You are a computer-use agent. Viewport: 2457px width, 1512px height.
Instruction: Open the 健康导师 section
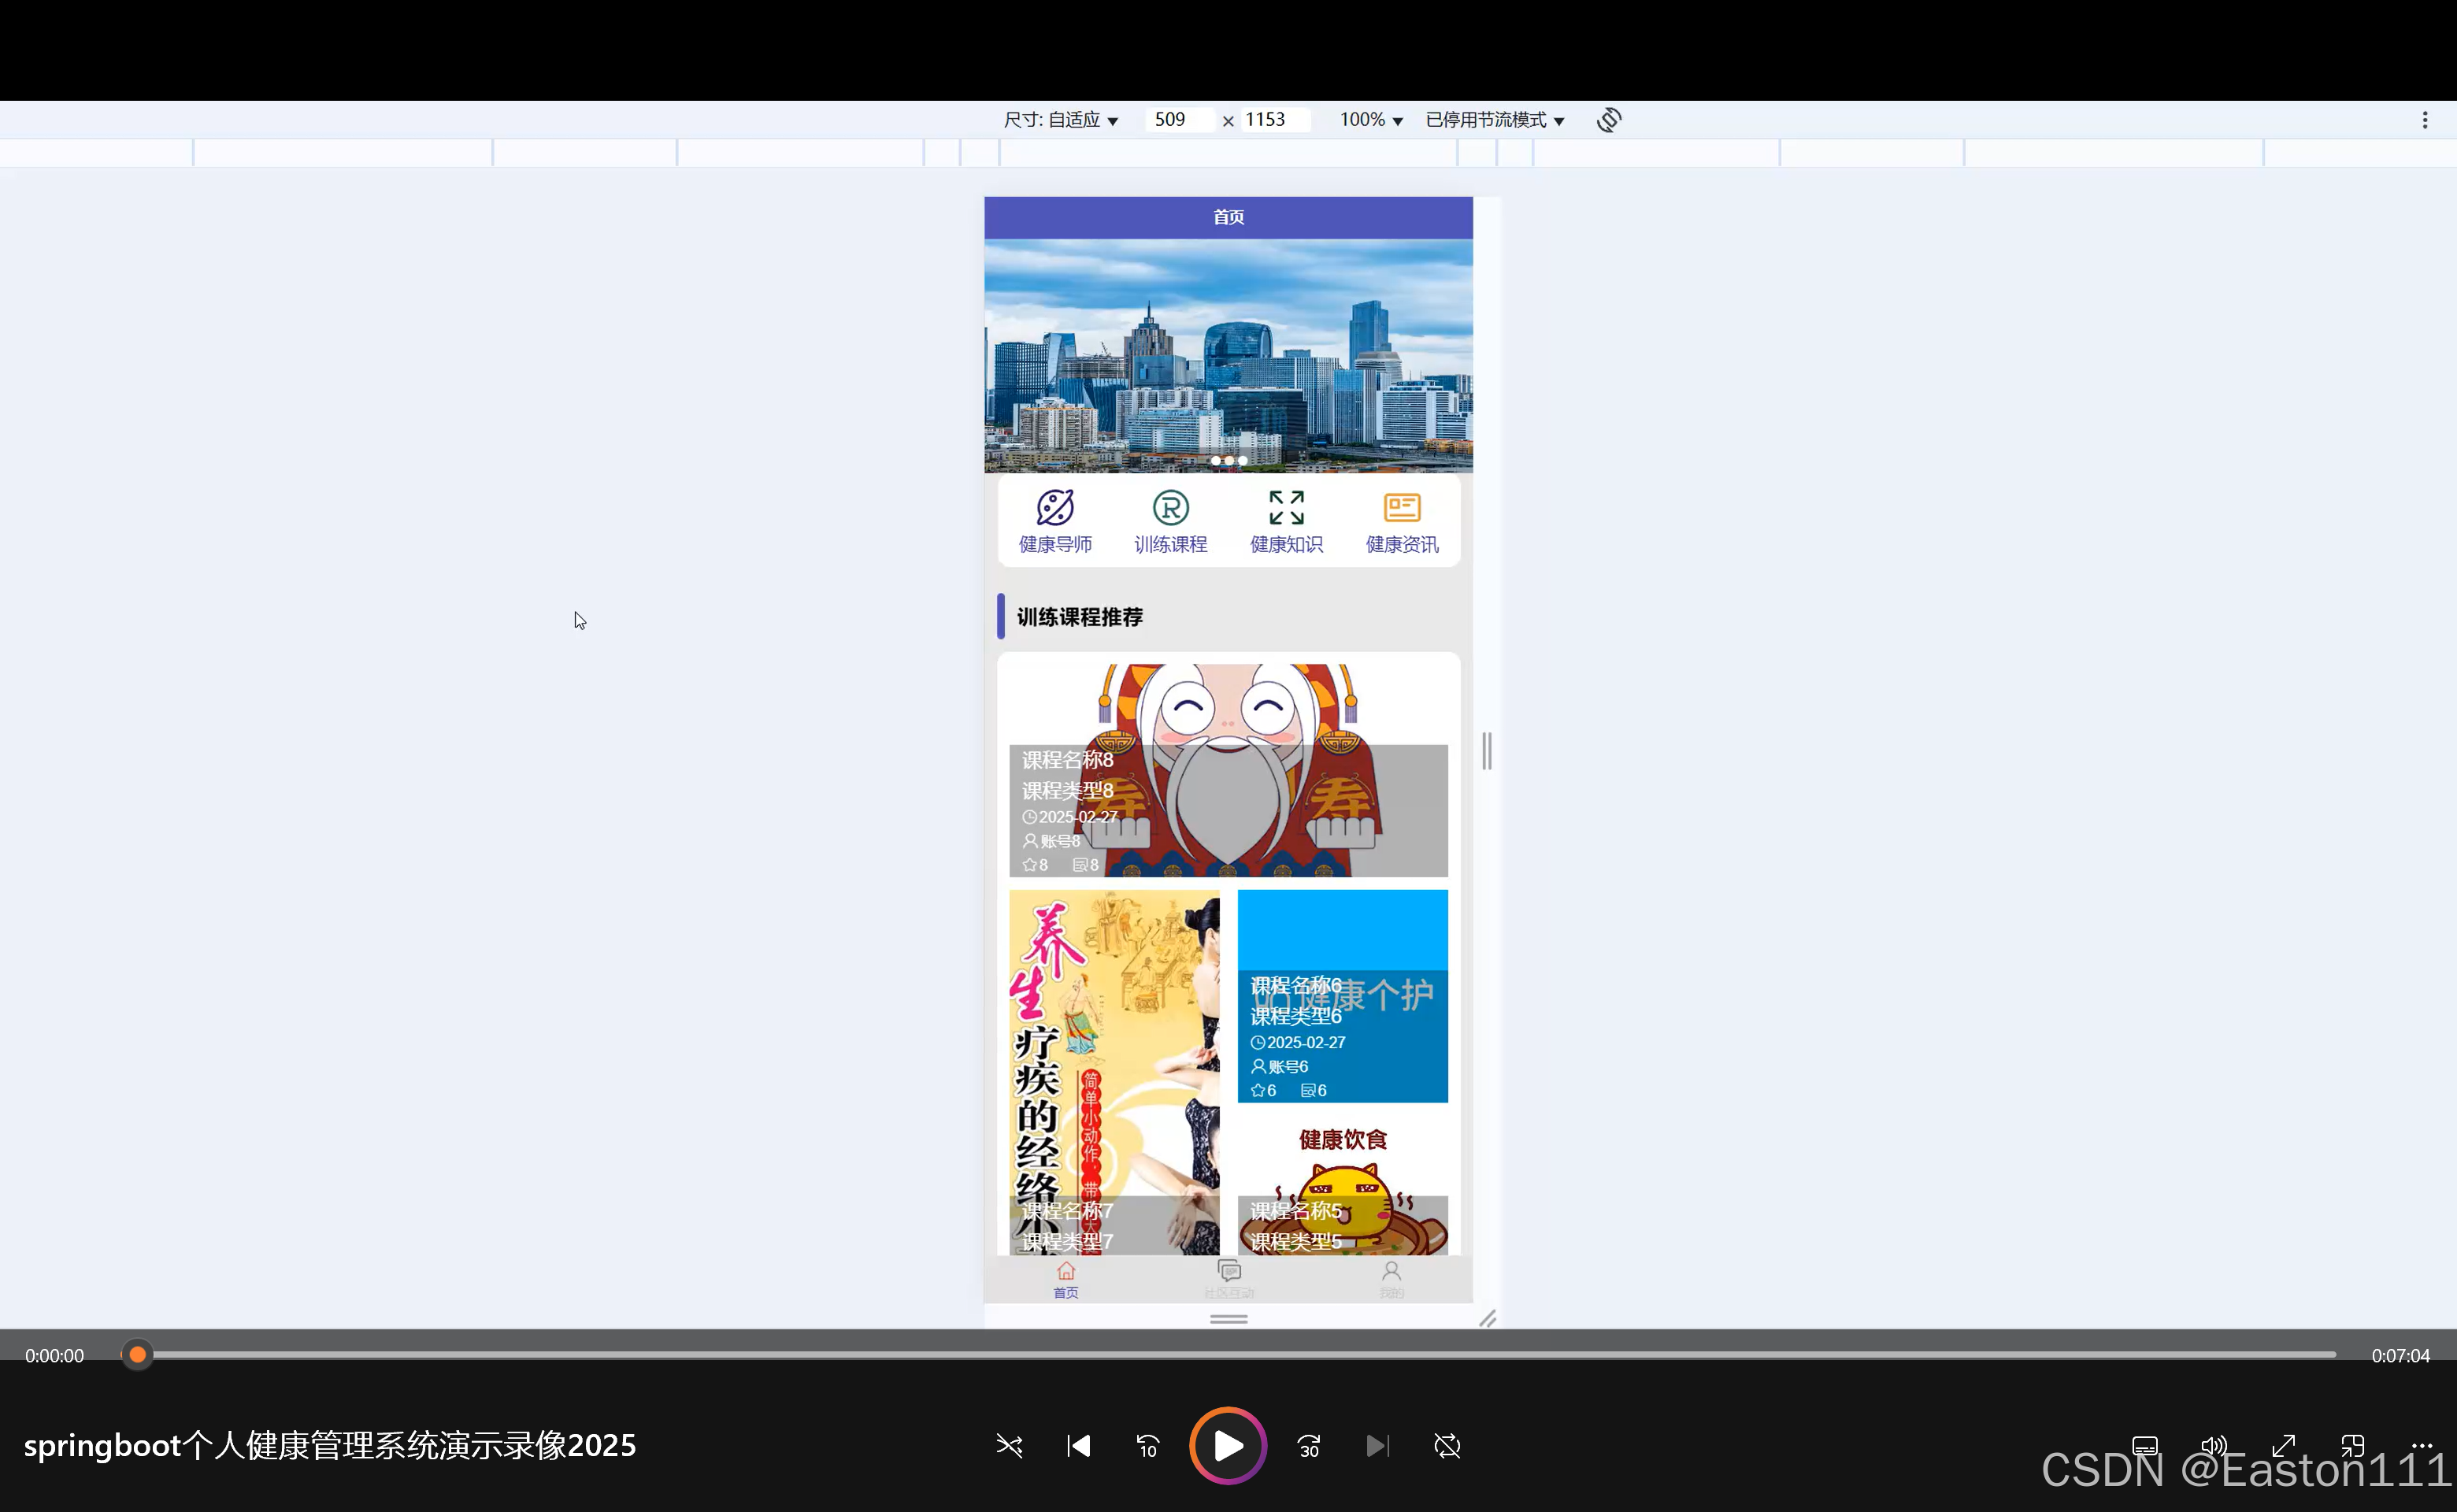click(x=1055, y=521)
